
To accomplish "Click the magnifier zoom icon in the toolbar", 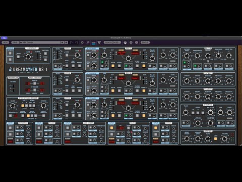I will click(x=88, y=42).
